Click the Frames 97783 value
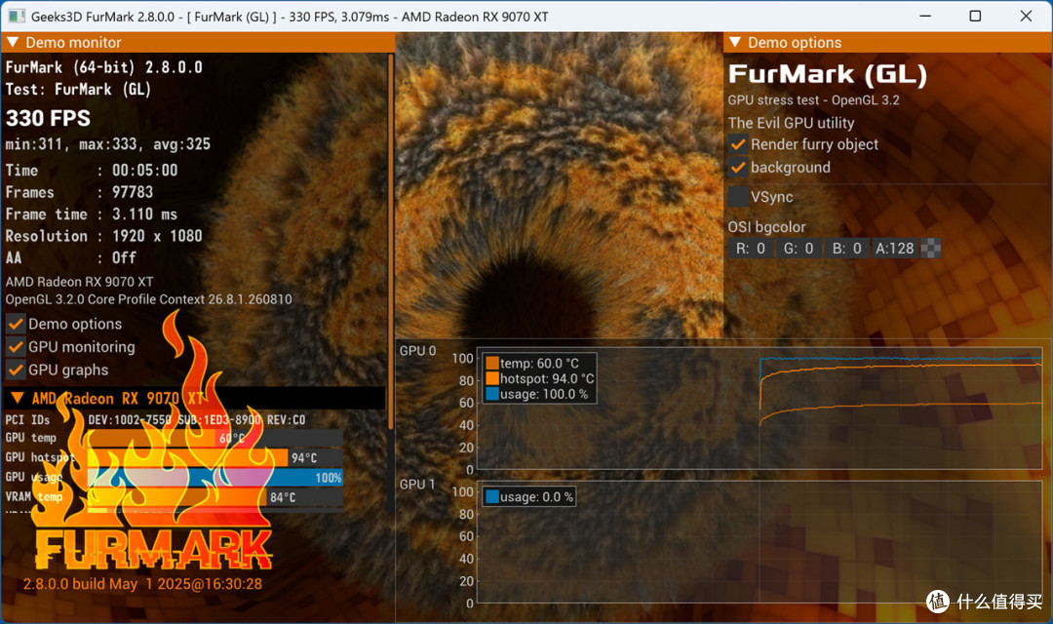1053x624 pixels. point(133,192)
